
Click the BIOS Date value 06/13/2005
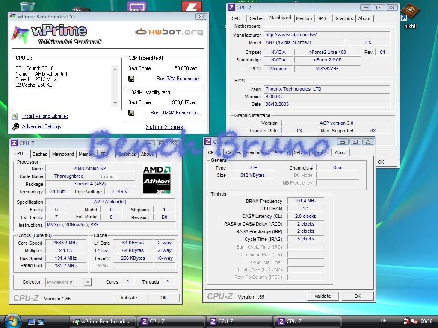point(327,104)
